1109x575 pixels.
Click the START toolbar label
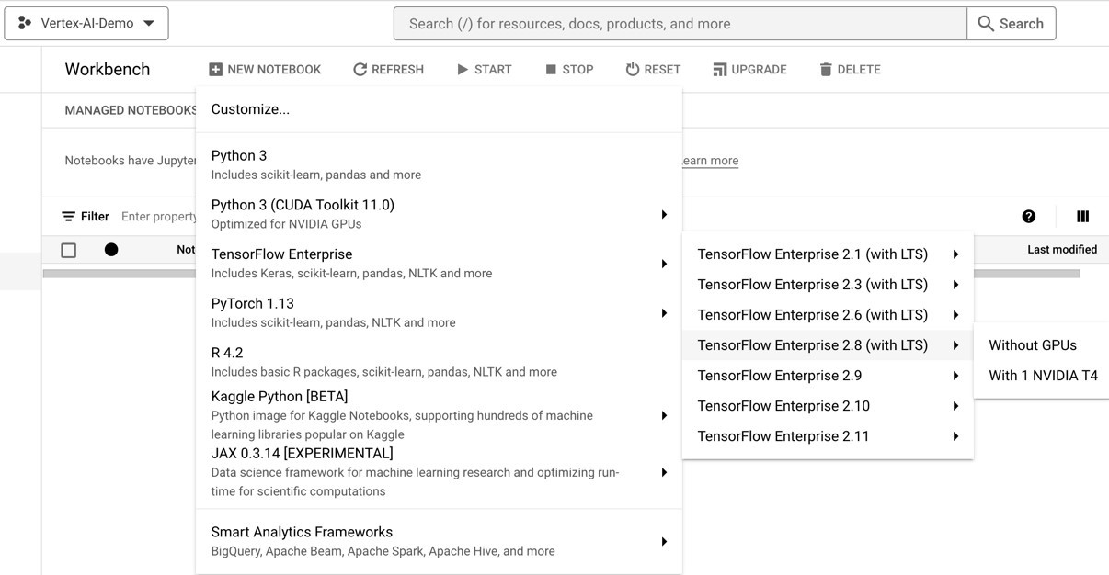pos(493,70)
